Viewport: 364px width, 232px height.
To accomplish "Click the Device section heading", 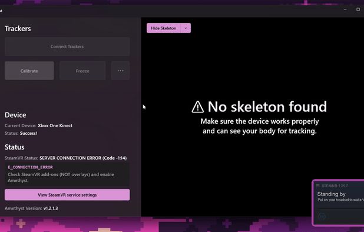I will coord(15,115).
